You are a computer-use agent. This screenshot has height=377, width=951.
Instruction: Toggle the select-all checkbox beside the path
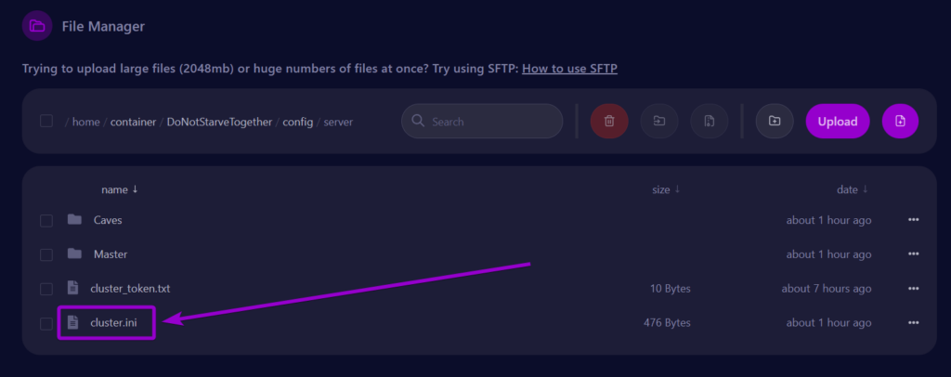(x=46, y=122)
